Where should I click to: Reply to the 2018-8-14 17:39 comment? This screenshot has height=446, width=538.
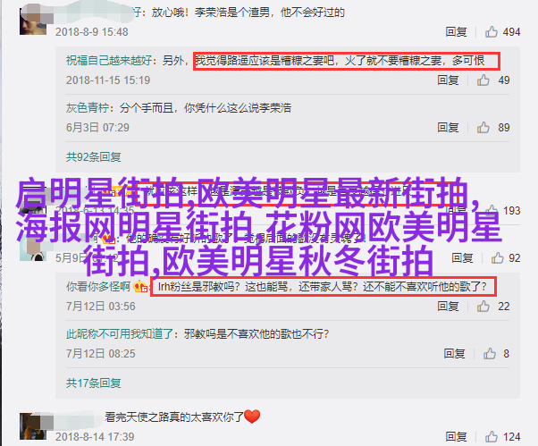[x=456, y=437]
